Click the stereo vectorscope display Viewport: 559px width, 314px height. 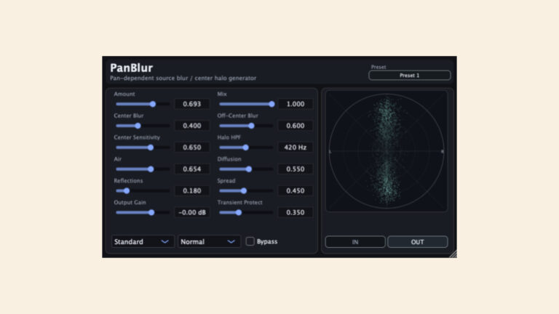(x=386, y=151)
